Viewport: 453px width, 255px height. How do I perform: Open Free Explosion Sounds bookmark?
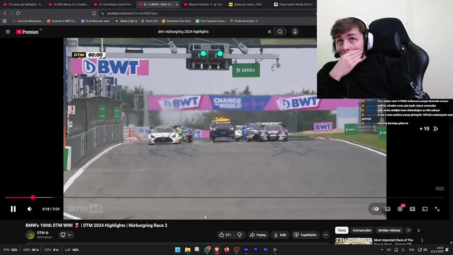(211, 21)
